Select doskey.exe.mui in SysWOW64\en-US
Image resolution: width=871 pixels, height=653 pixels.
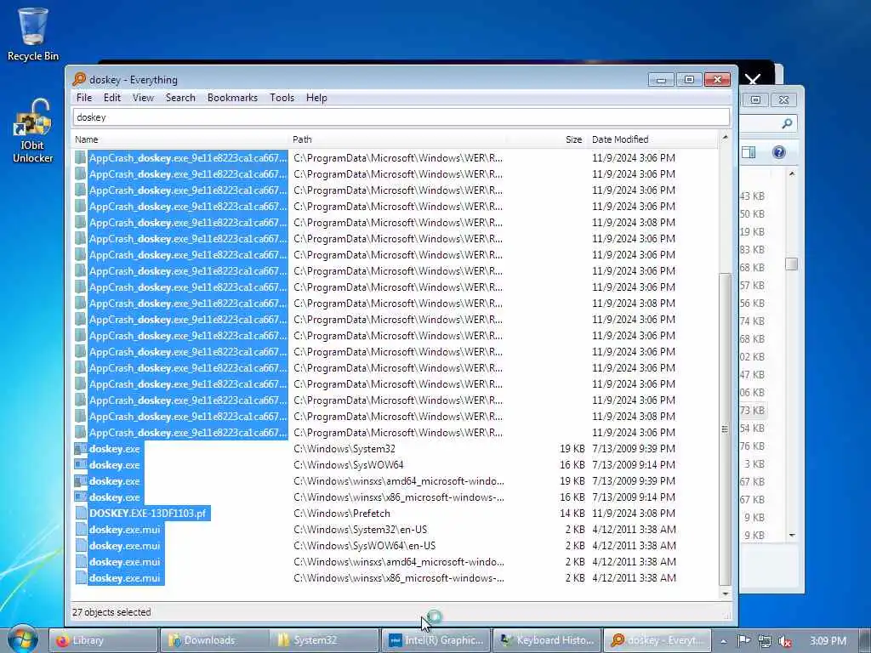click(x=125, y=545)
